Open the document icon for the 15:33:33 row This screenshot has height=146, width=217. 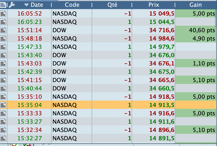pos(3,113)
